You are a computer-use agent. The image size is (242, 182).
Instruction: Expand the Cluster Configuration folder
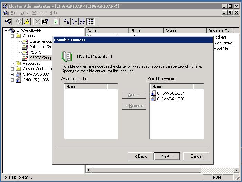coord(12,69)
